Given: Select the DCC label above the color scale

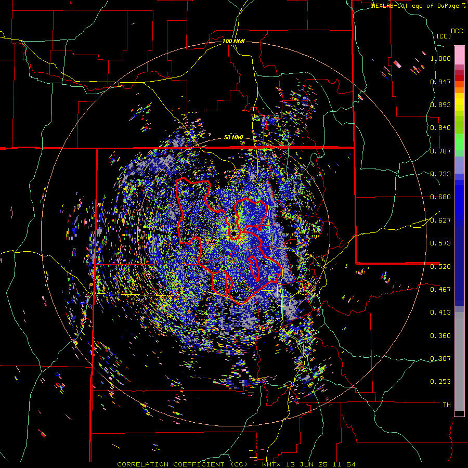Looking at the screenshot, I should (457, 31).
